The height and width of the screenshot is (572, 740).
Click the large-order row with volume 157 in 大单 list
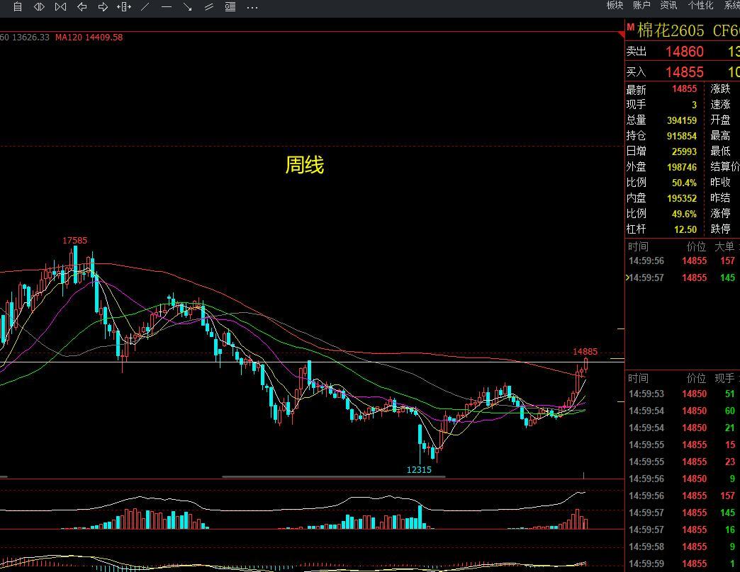683,261
